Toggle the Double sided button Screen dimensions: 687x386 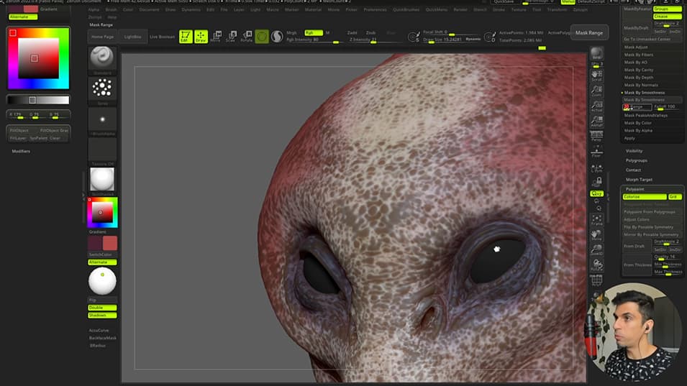[x=102, y=308]
